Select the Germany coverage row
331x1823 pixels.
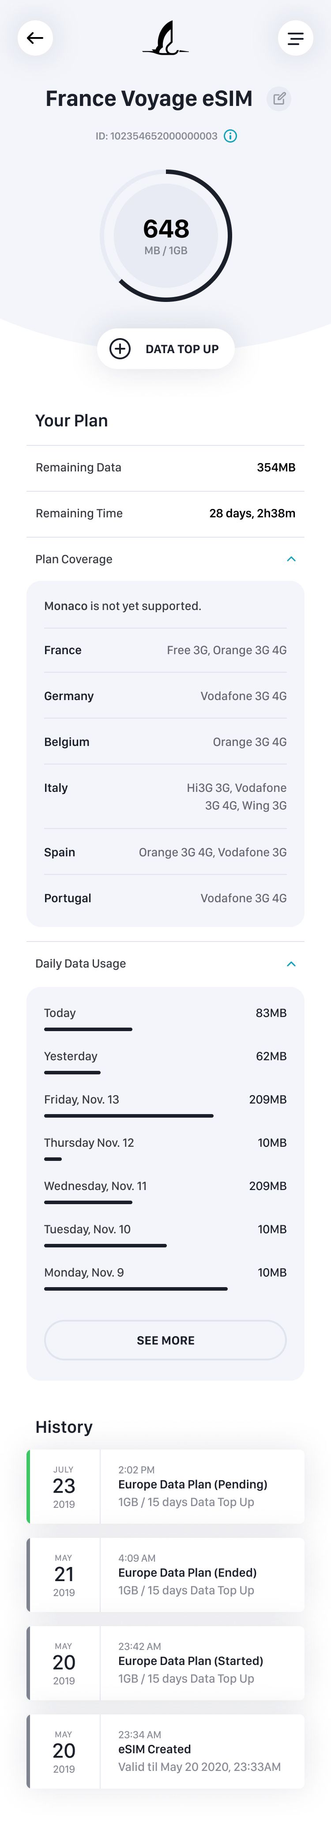click(x=165, y=696)
